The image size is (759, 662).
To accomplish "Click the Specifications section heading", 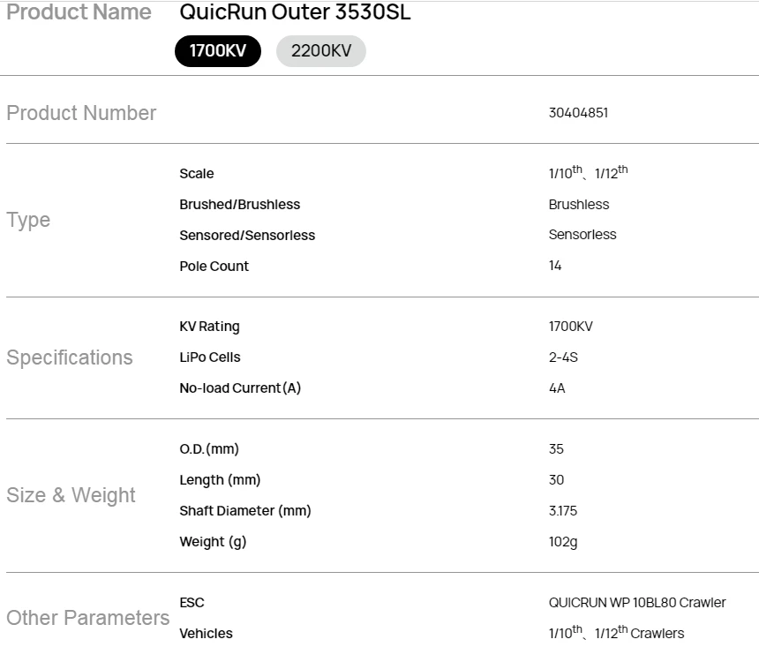I will [70, 357].
